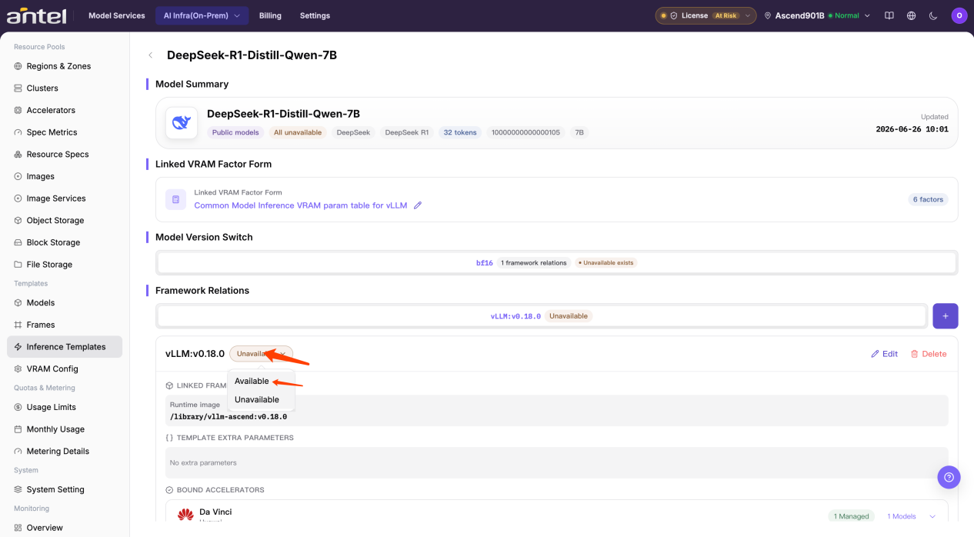Image resolution: width=974 pixels, height=537 pixels.
Task: Select Available in the status dropdown
Action: 261,381
